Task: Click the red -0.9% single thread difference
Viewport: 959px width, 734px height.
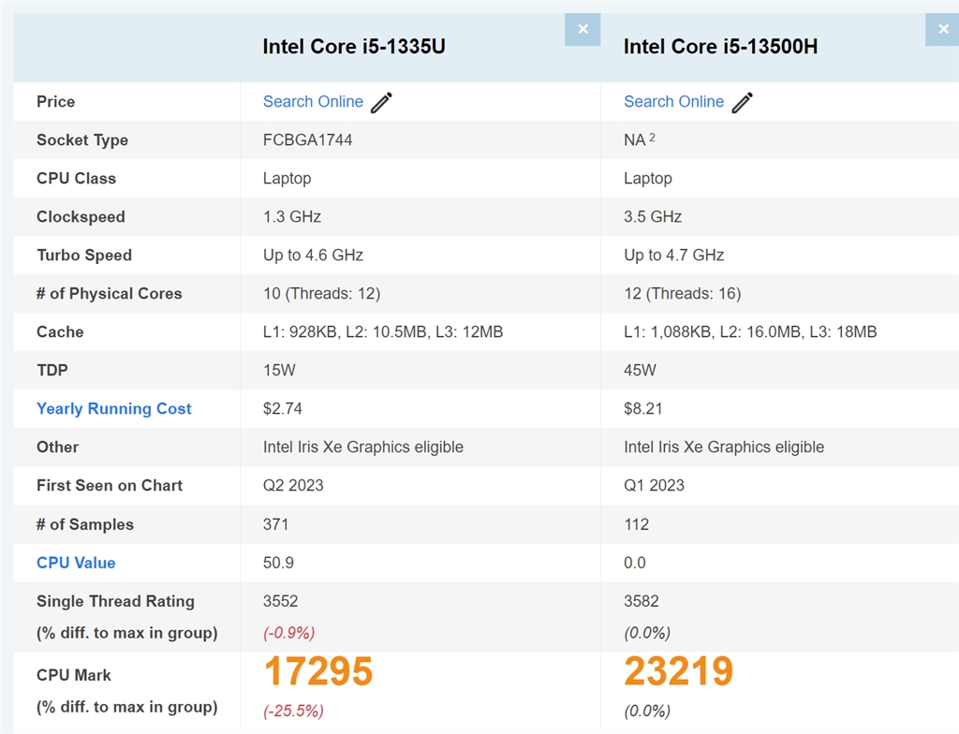Action: [289, 633]
